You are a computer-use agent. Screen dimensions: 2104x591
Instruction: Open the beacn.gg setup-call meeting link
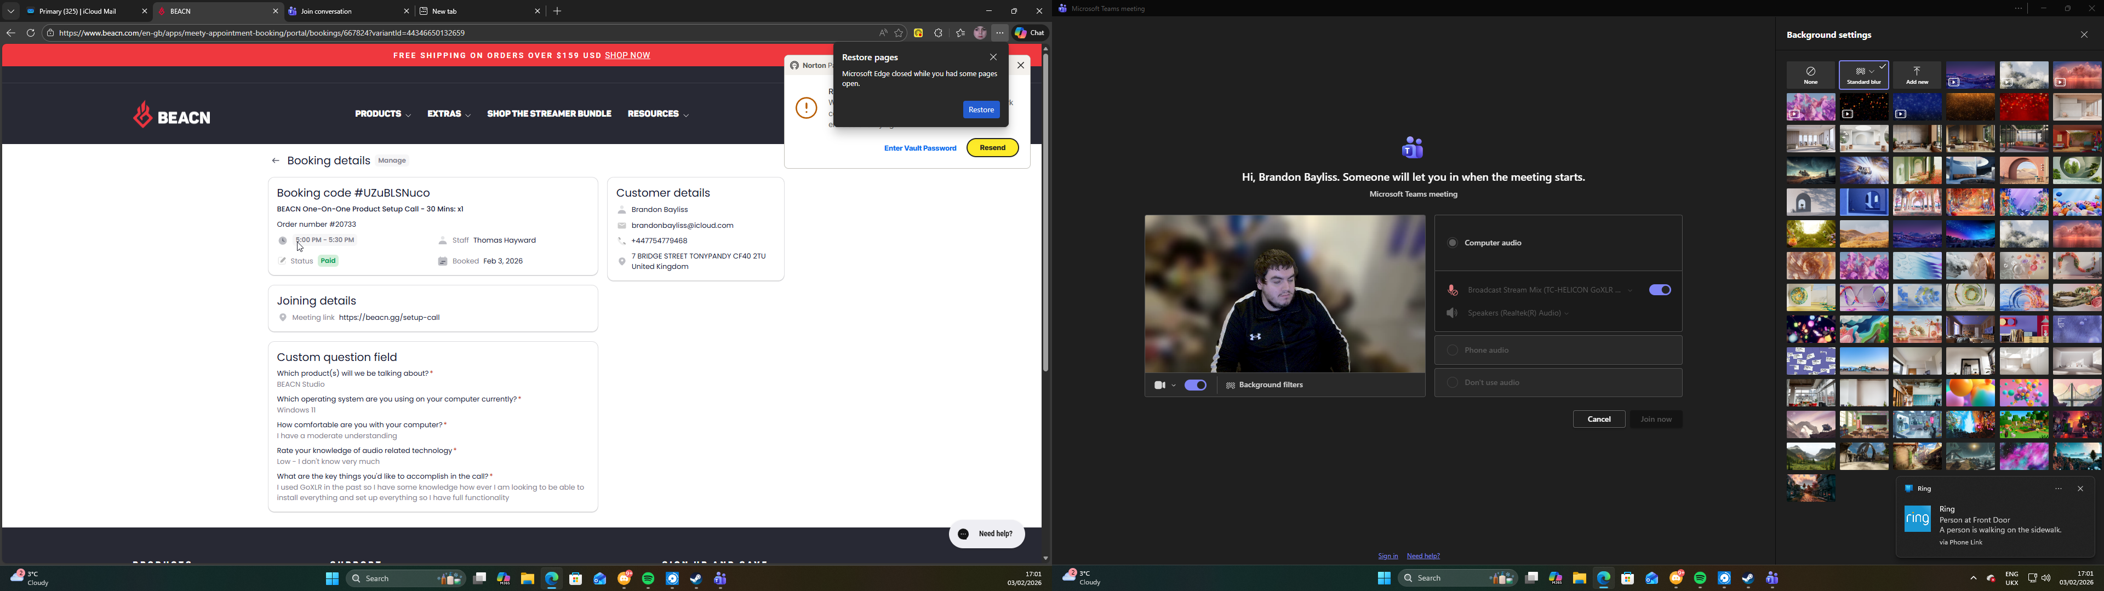point(390,318)
